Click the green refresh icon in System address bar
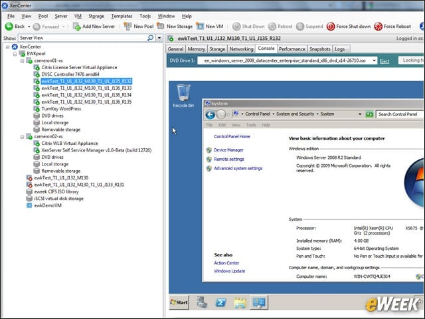Viewport: 425px width, 319px height. [x=369, y=114]
